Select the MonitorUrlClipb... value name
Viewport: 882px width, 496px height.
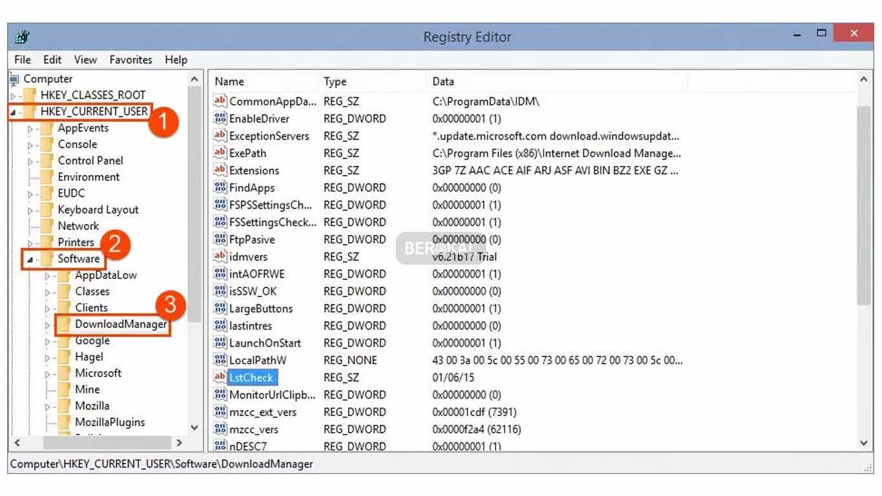click(x=272, y=395)
